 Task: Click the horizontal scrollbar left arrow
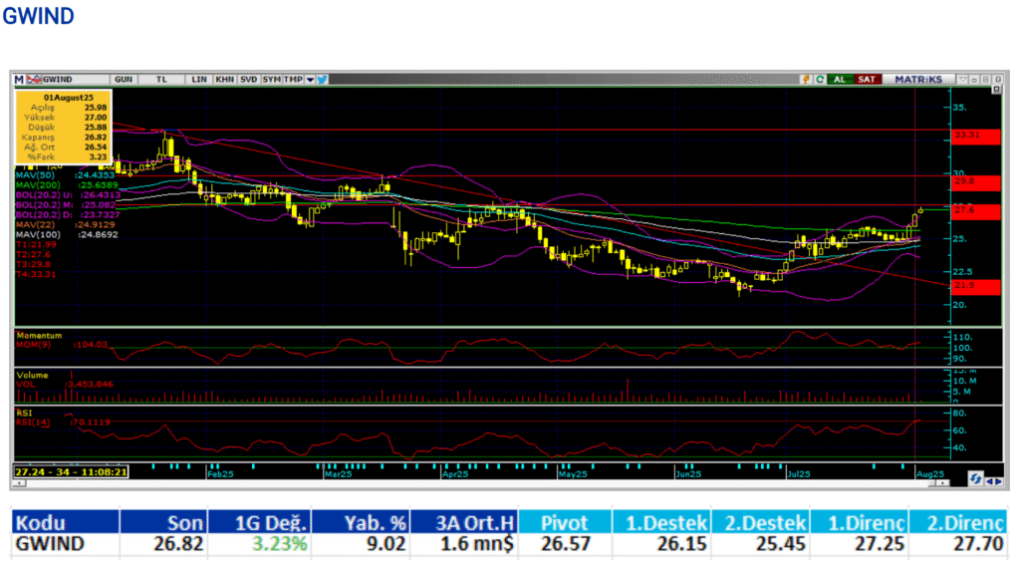[19, 483]
